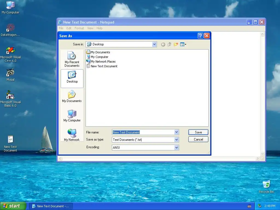Close the Save As dialog
This screenshot has height=210, width=280.
[207, 36]
